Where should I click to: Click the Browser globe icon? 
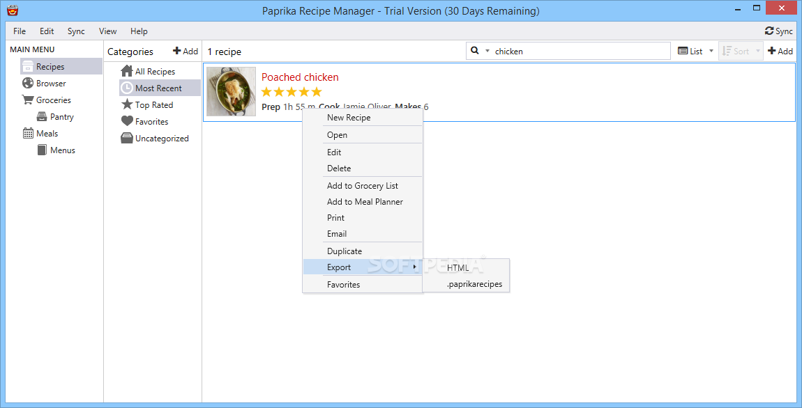point(28,84)
